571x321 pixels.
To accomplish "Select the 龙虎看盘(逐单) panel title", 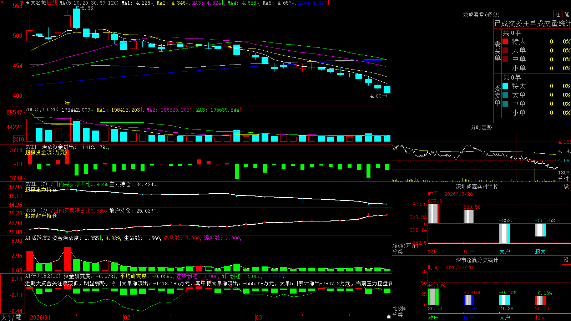I will click(481, 15).
